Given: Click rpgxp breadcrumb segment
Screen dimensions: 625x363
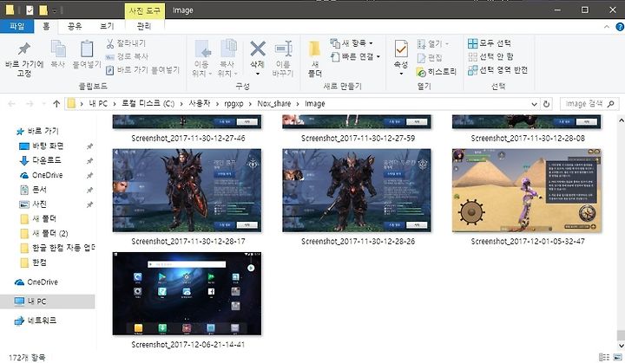Looking at the screenshot, I should point(234,104).
